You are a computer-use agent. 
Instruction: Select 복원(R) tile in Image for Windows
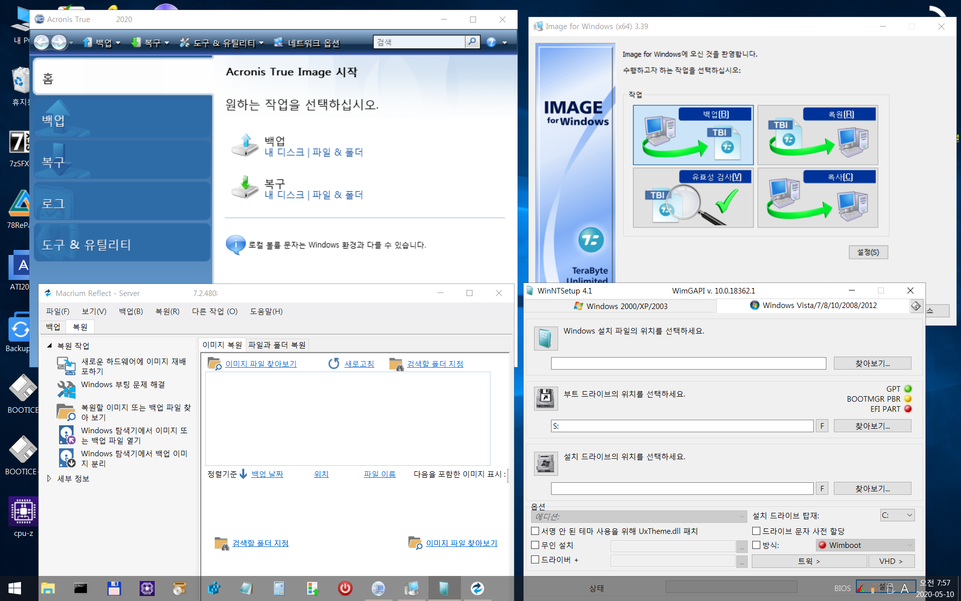pos(817,135)
